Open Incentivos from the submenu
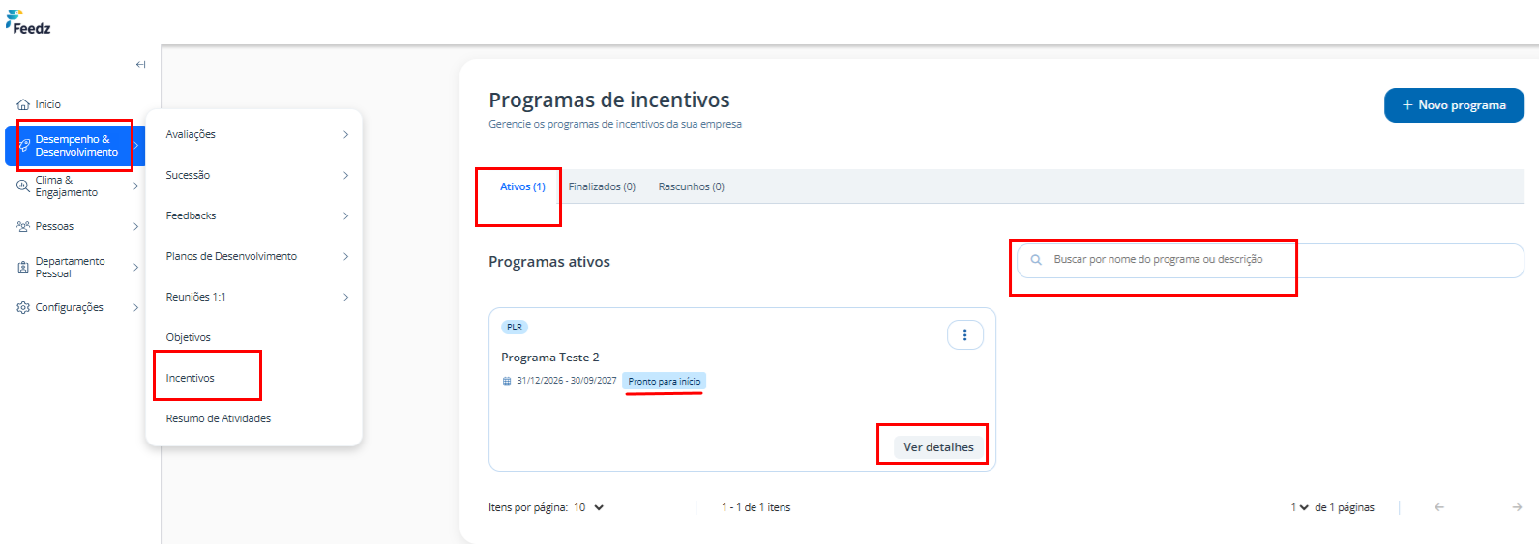 190,378
